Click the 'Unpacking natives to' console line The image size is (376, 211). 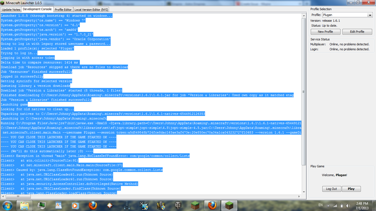pyautogui.click(x=103, y=114)
